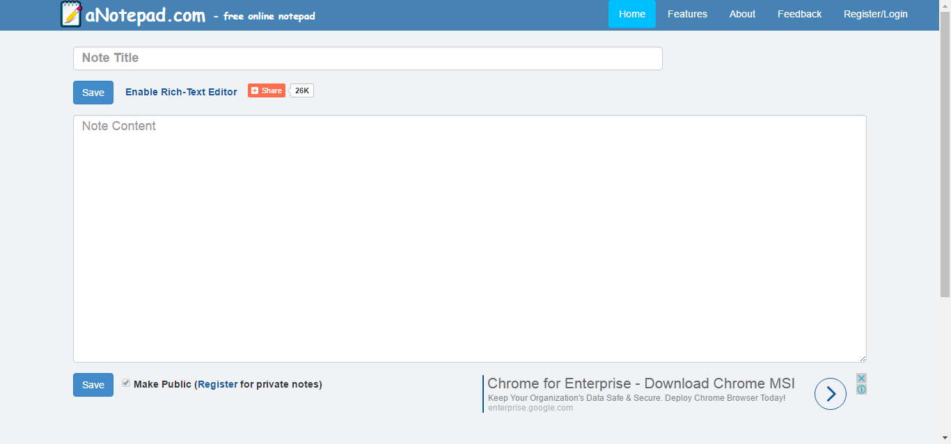Click the scrollbar up arrow icon
Viewport: 951px width, 444px height.
click(945, 5)
